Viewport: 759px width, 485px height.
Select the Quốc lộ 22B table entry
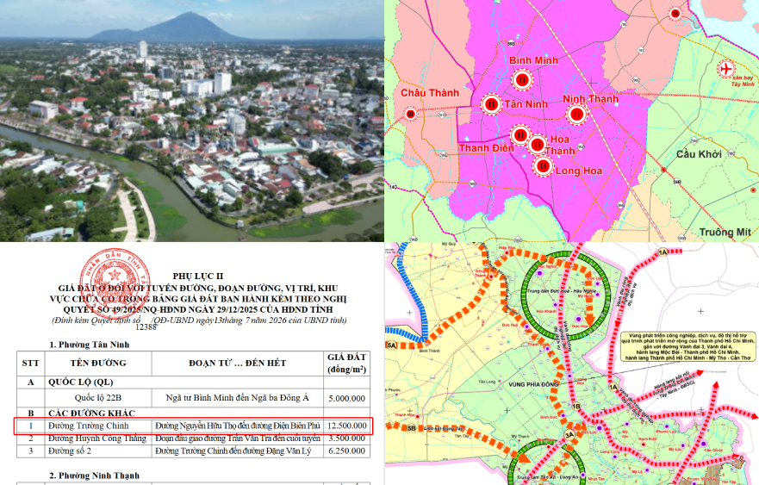pos(97,398)
